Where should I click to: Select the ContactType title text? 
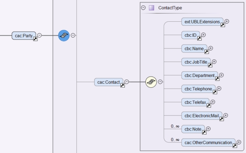point(170,8)
